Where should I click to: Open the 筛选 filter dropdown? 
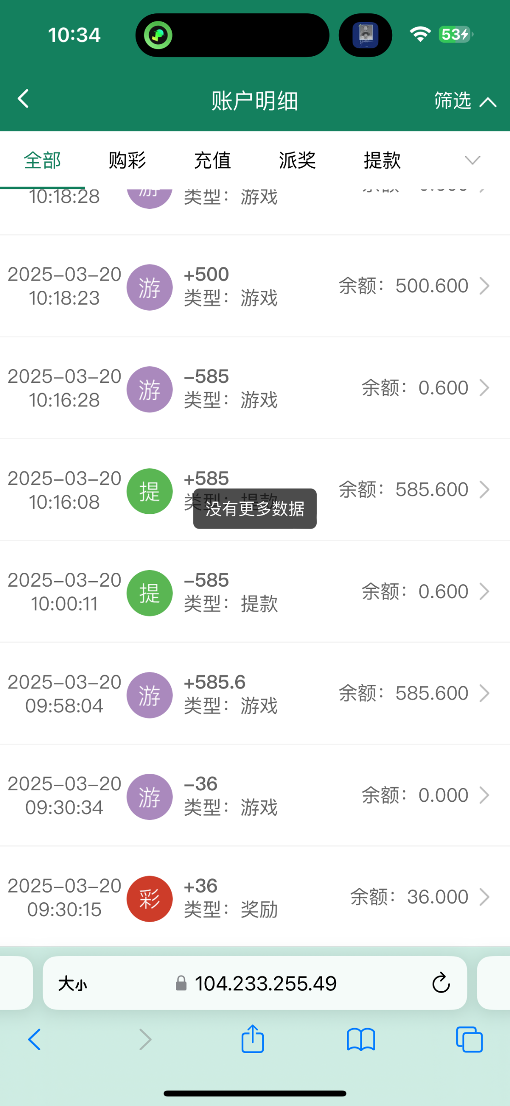(x=465, y=100)
